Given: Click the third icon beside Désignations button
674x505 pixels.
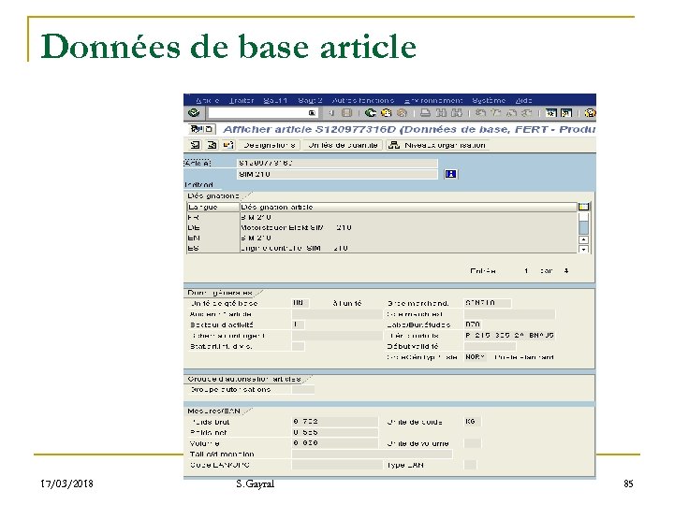Looking at the screenshot, I should pos(227,145).
